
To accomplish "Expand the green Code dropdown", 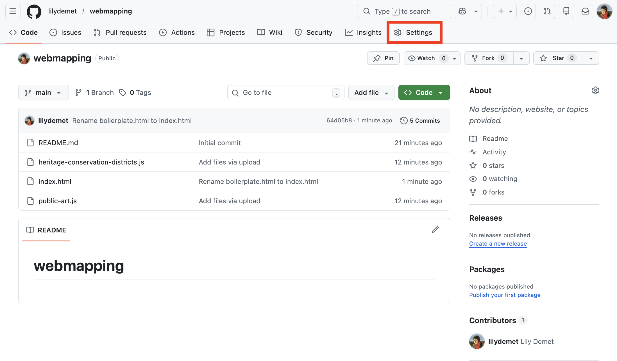I will tap(424, 93).
